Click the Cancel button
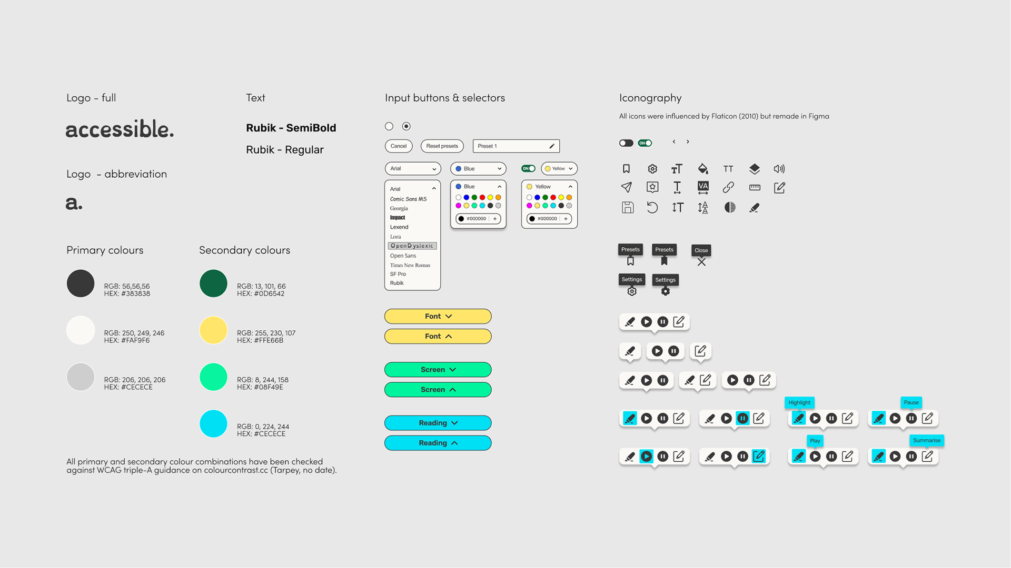This screenshot has height=568, width=1011. pos(399,146)
